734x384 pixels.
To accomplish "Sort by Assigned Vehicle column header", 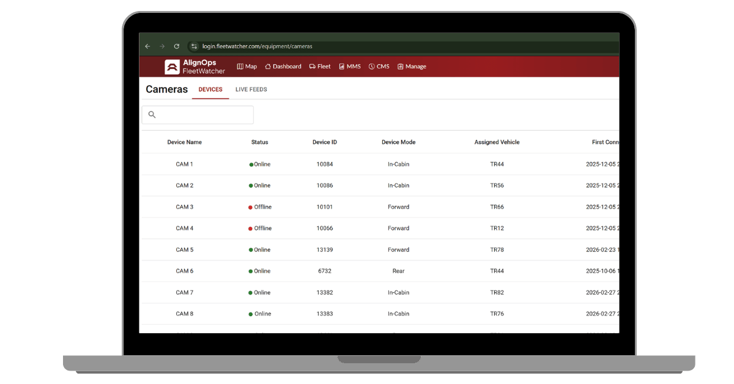I will (x=497, y=142).
